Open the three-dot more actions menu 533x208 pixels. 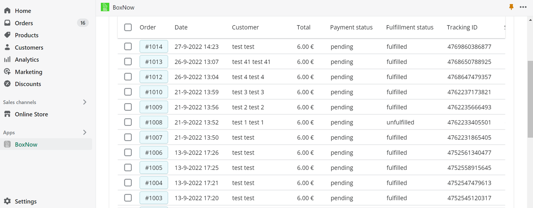click(x=523, y=7)
